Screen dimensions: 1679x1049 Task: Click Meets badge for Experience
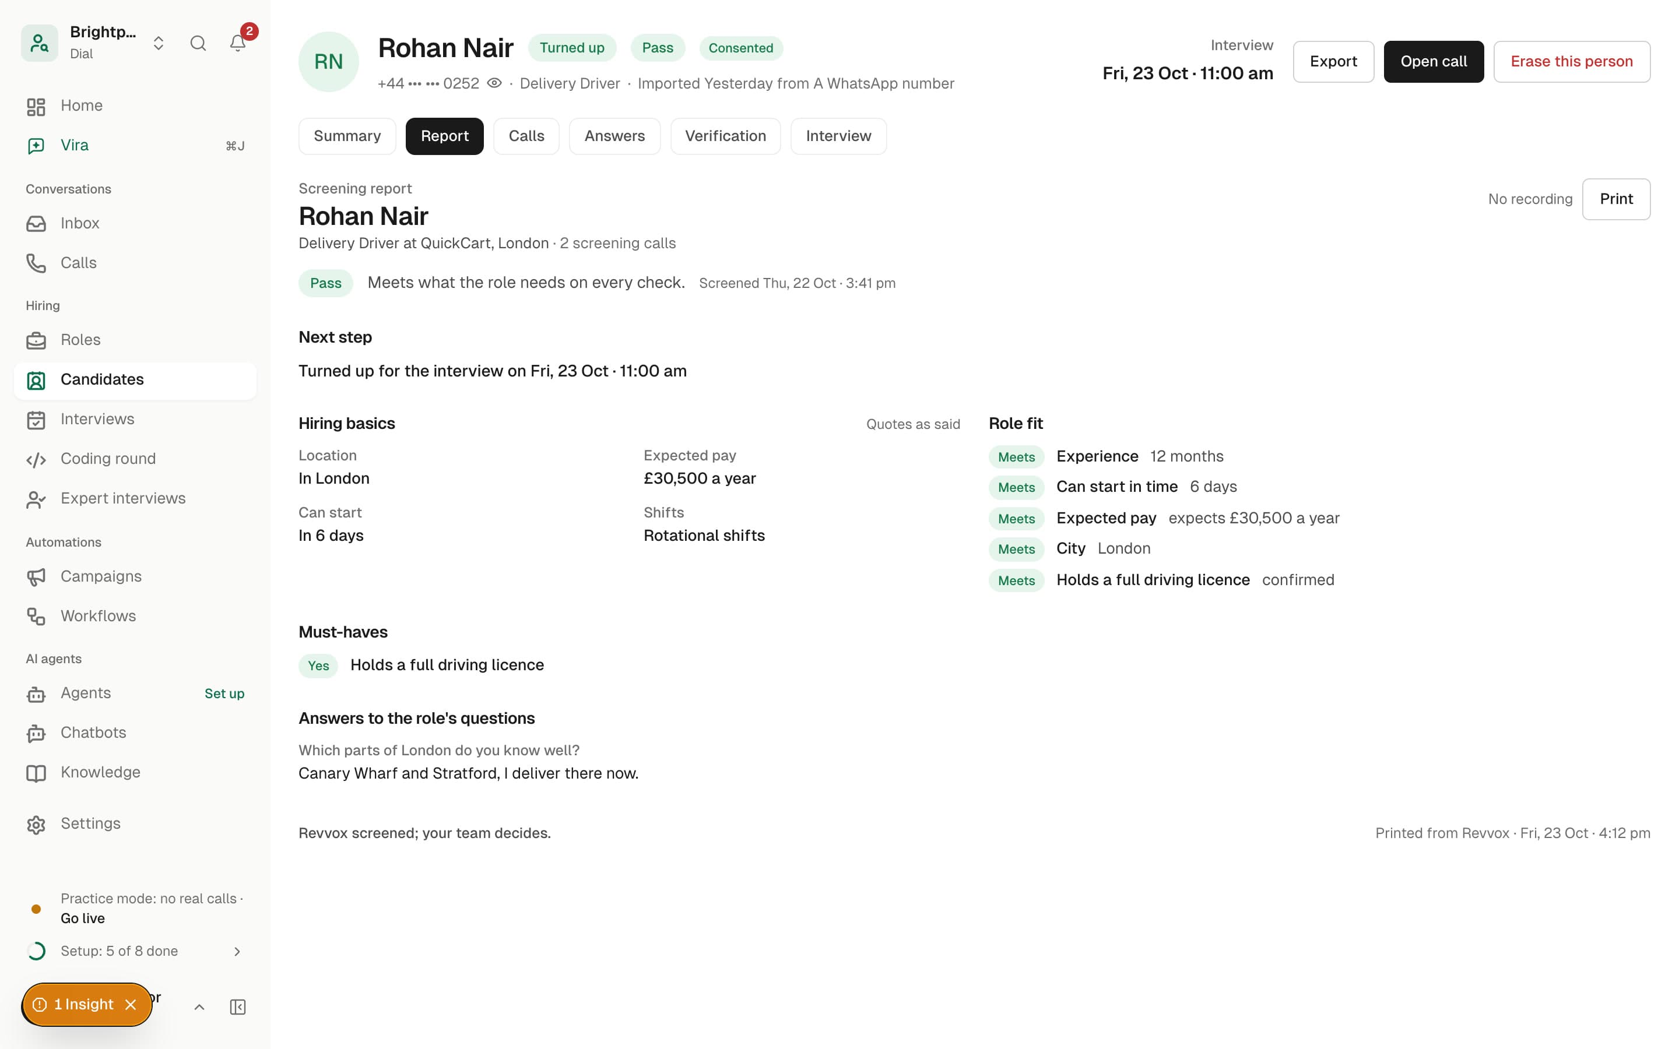click(x=1016, y=457)
